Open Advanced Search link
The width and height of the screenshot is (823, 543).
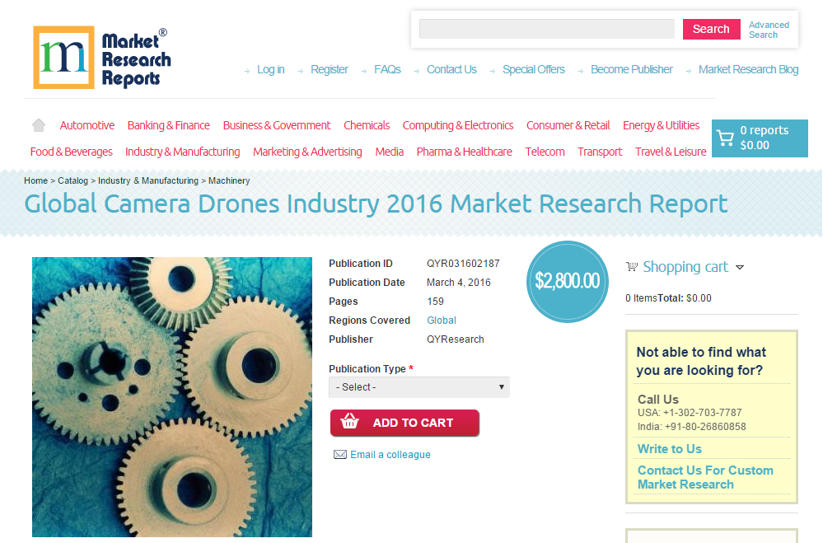[x=769, y=30]
